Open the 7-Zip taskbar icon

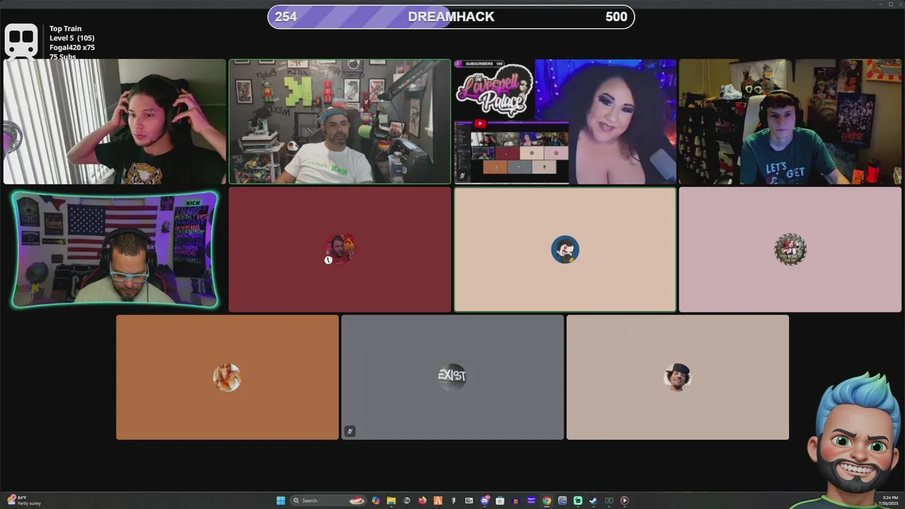[469, 501]
